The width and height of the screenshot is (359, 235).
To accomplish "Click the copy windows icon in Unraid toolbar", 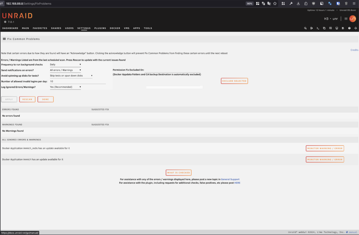I will (324, 28).
